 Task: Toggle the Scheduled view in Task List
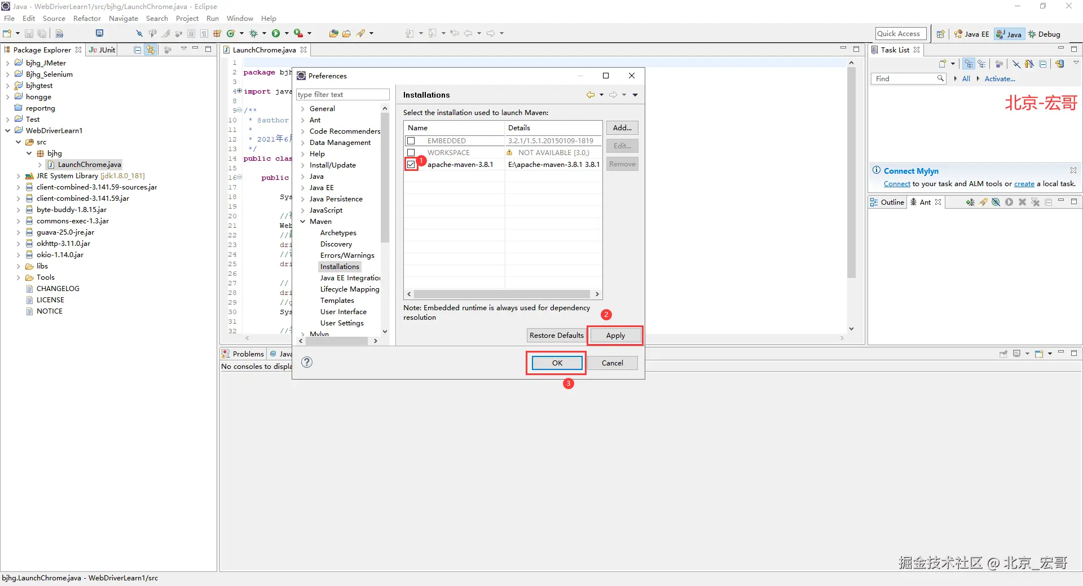pyautogui.click(x=982, y=64)
